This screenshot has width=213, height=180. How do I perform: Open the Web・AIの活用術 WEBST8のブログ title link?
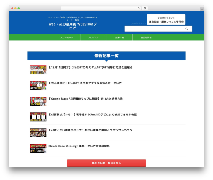pos(73,26)
